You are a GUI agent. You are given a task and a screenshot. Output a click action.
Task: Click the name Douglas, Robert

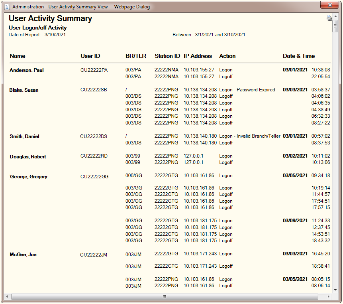coord(28,157)
